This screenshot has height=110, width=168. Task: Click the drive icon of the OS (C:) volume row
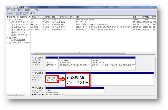32,27
